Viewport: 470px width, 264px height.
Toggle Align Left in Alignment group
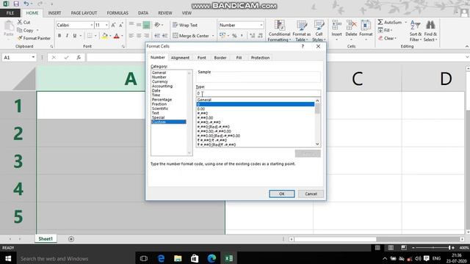point(131,36)
